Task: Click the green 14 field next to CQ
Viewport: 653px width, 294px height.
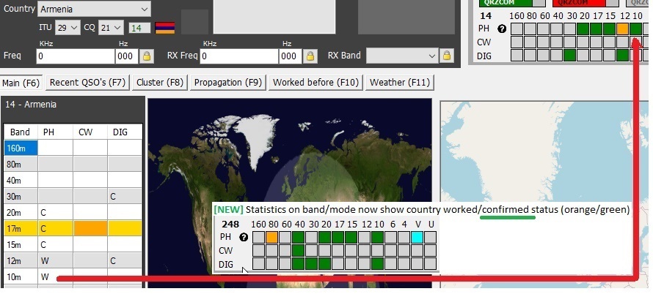Action: pos(140,28)
